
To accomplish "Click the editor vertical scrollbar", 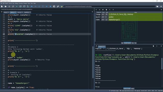I will click(93, 62).
